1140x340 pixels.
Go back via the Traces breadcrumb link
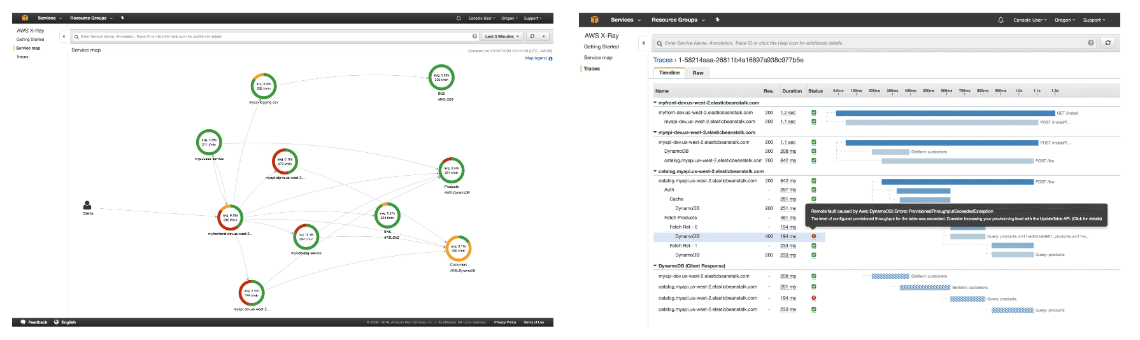(x=662, y=60)
